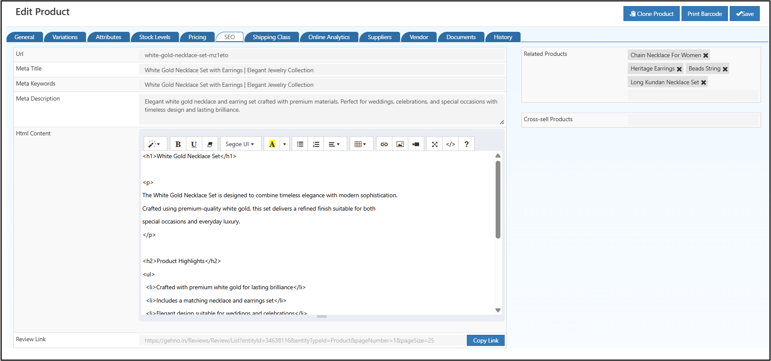Image resolution: width=771 pixels, height=361 pixels.
Task: Switch to the Variations tab
Action: click(x=65, y=37)
